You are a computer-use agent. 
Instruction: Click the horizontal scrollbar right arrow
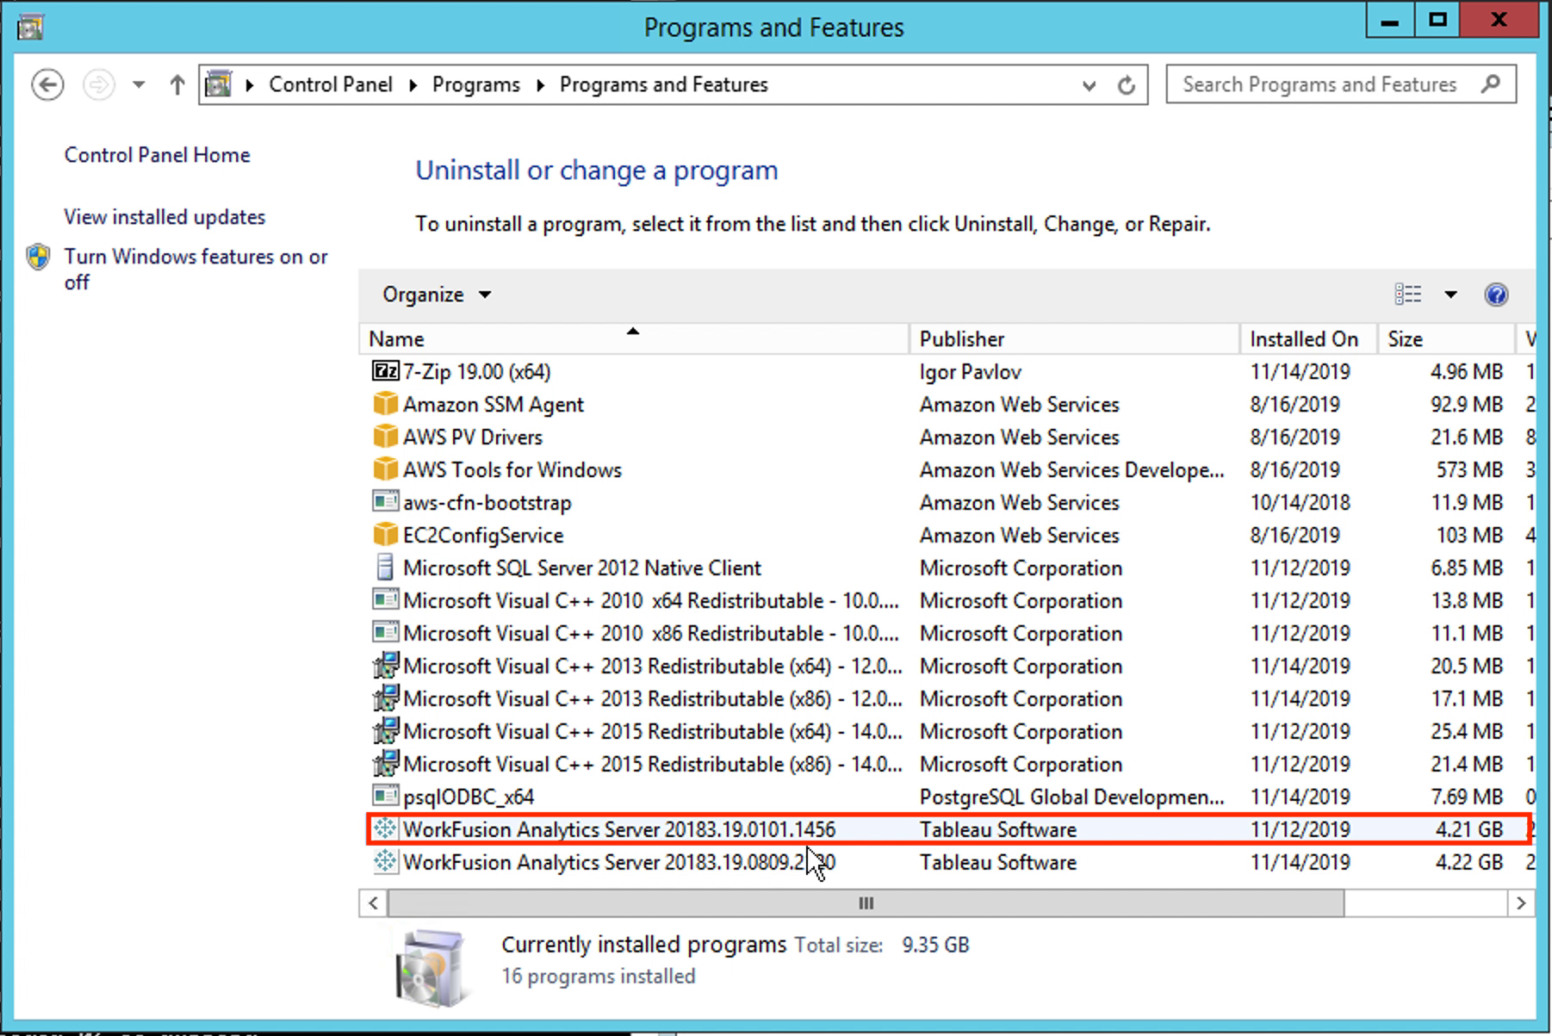click(1521, 903)
